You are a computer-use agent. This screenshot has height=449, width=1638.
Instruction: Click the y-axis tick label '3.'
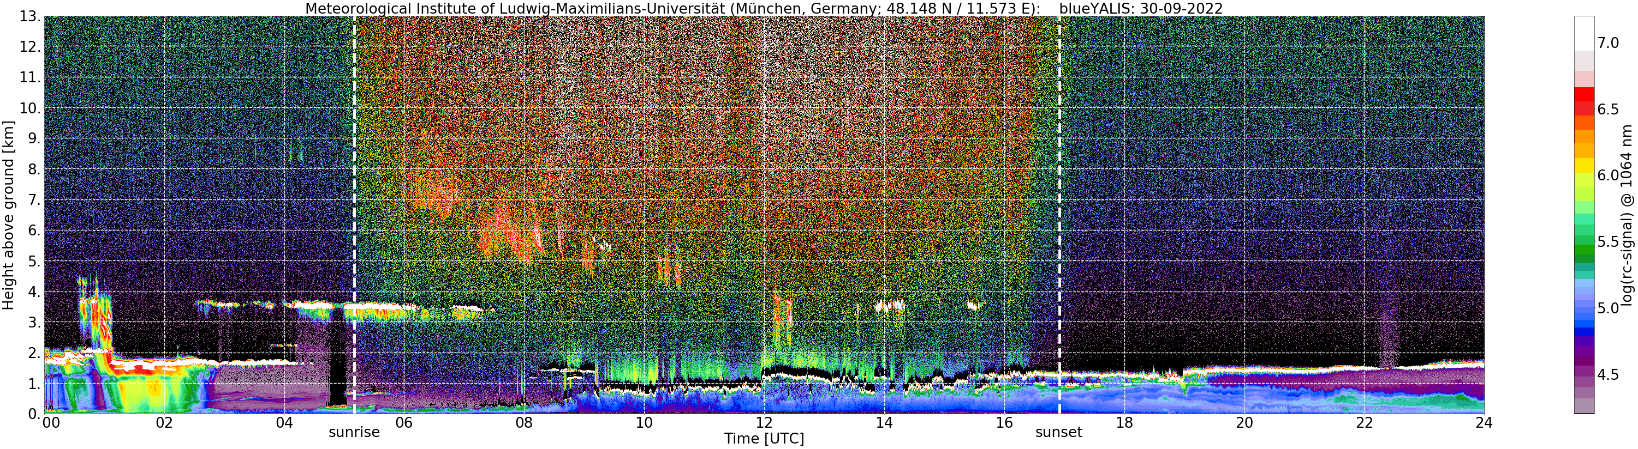pos(34,322)
